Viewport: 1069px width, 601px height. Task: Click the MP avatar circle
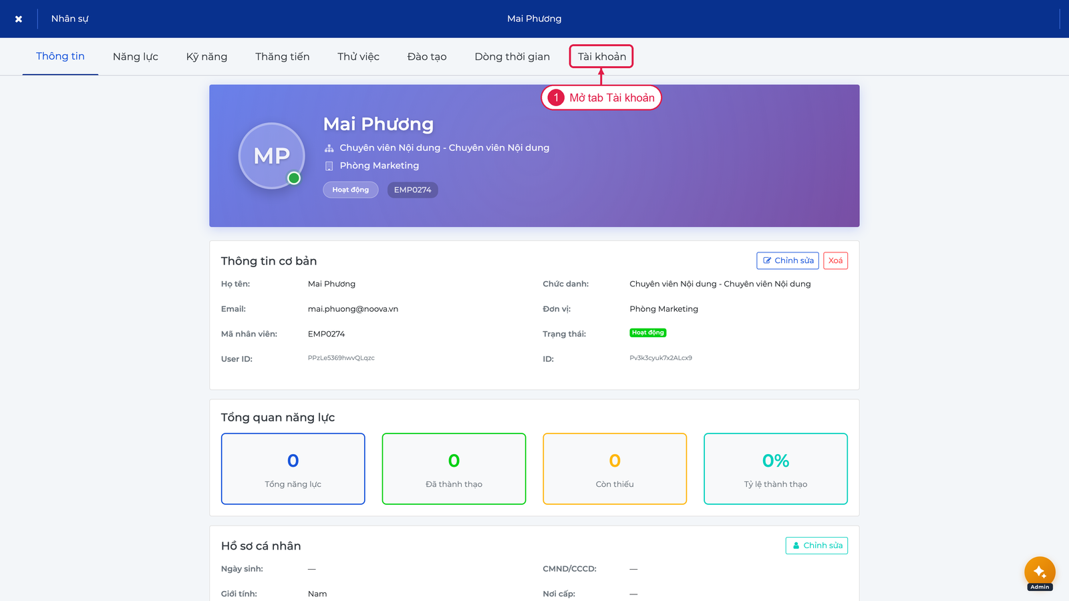[x=272, y=156]
